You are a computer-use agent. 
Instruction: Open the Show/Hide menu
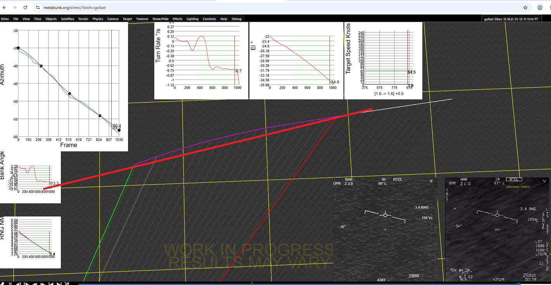[x=160, y=19]
